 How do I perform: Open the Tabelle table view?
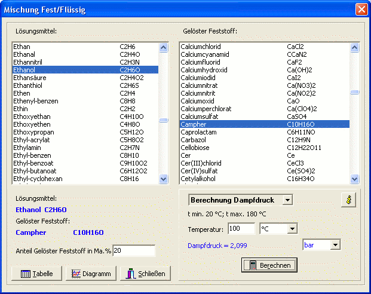tap(37, 274)
